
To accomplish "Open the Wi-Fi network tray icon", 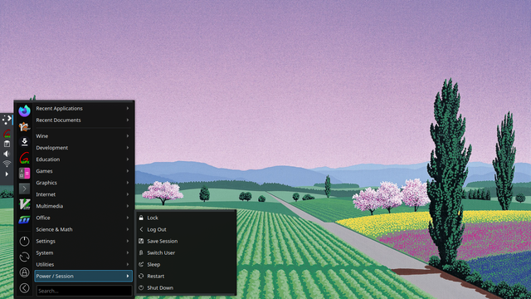I will (x=7, y=164).
